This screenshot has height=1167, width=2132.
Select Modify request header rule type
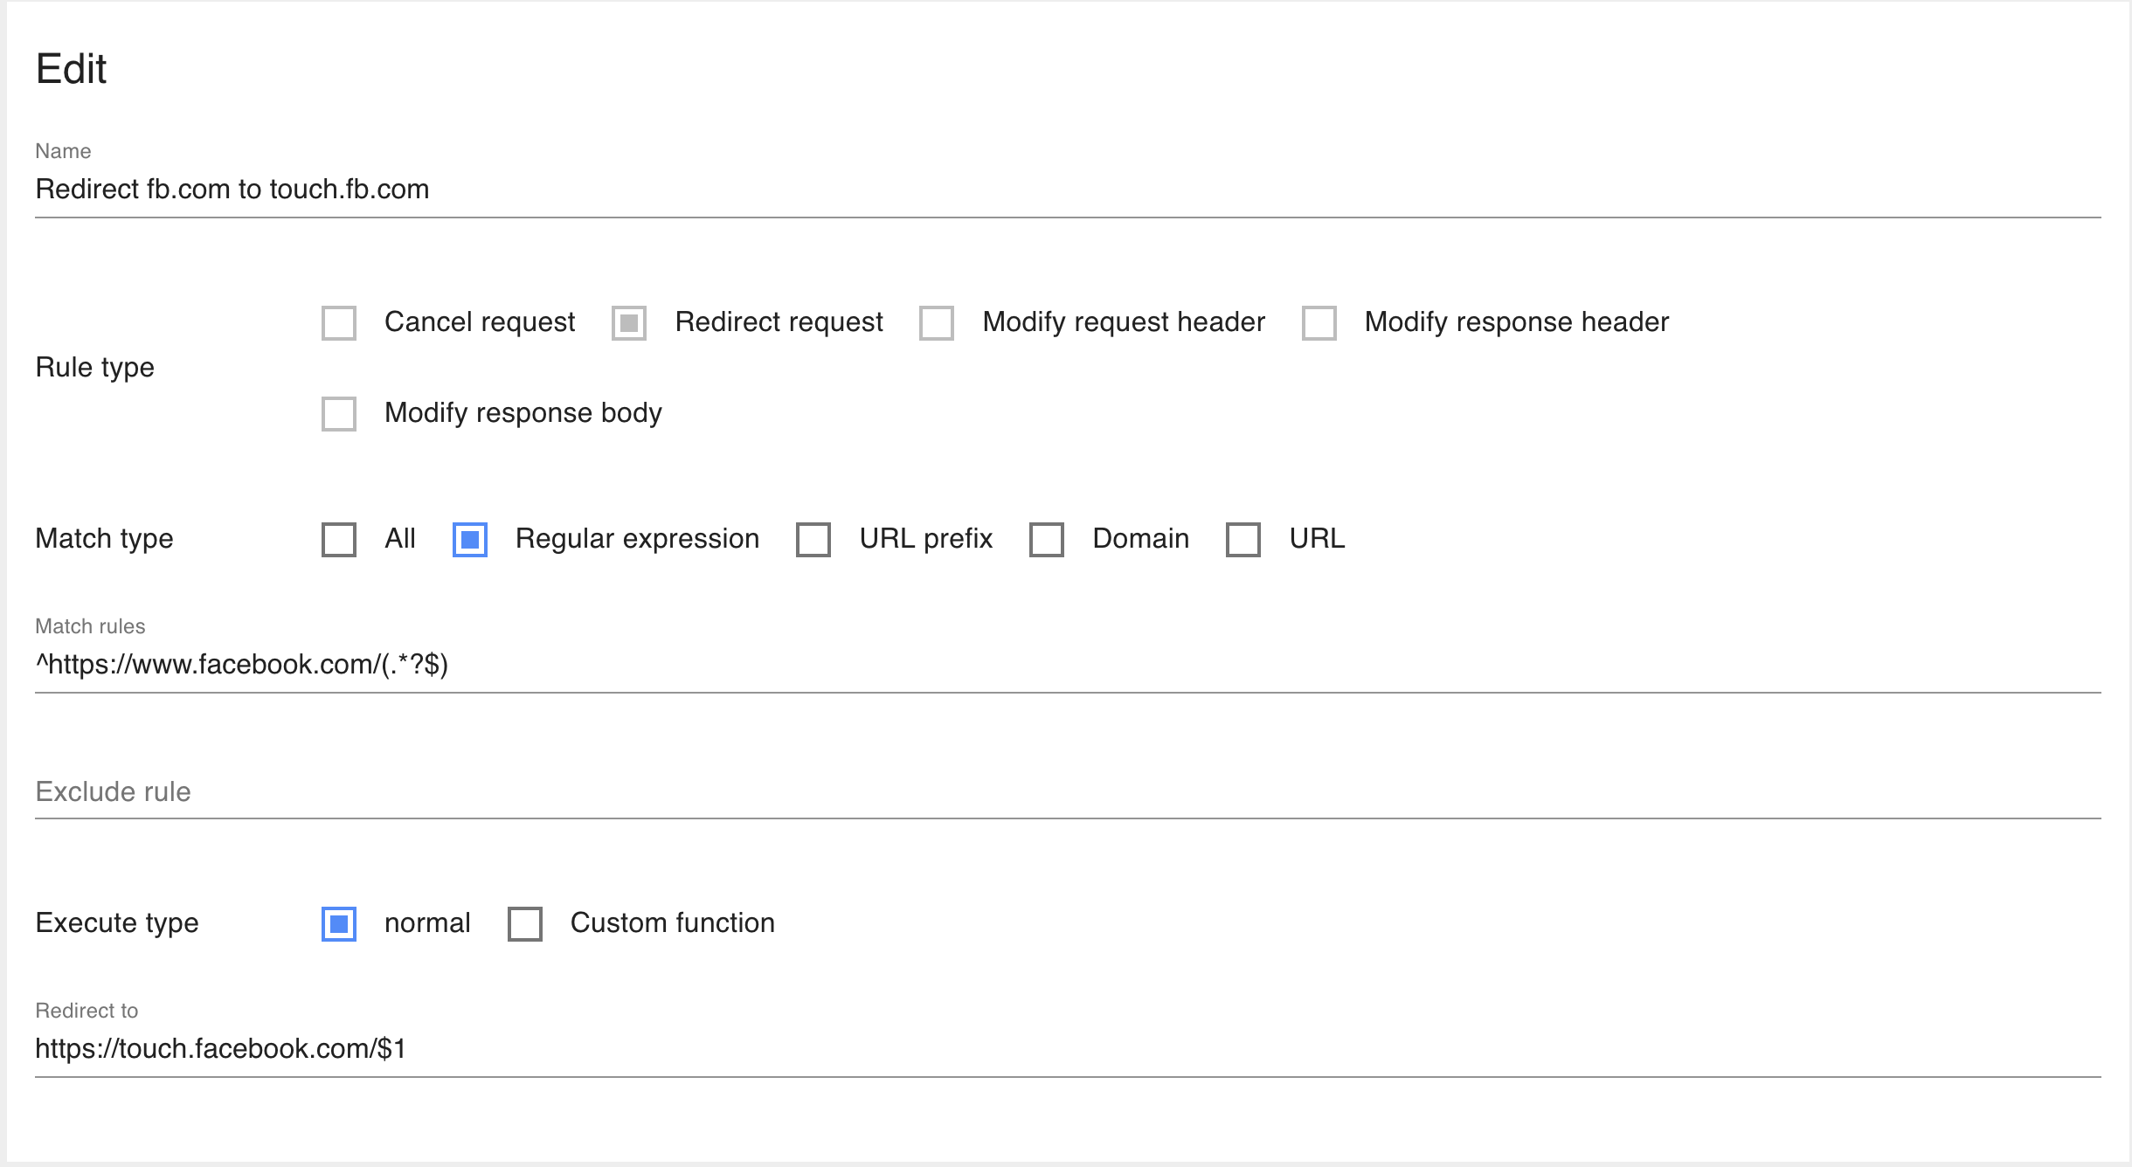click(x=937, y=322)
